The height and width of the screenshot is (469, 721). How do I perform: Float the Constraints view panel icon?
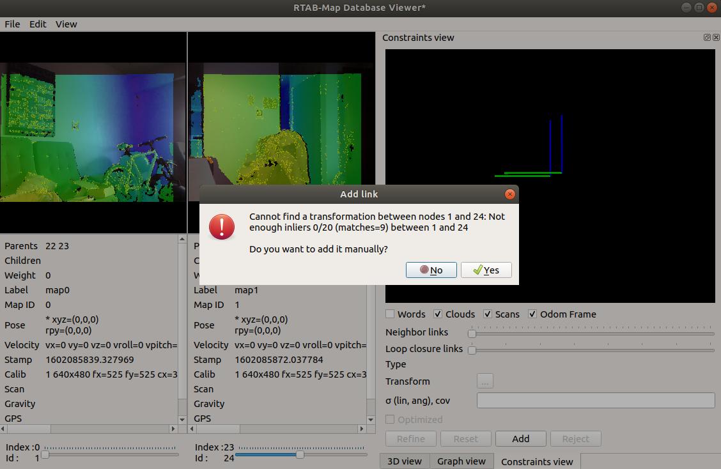point(707,38)
